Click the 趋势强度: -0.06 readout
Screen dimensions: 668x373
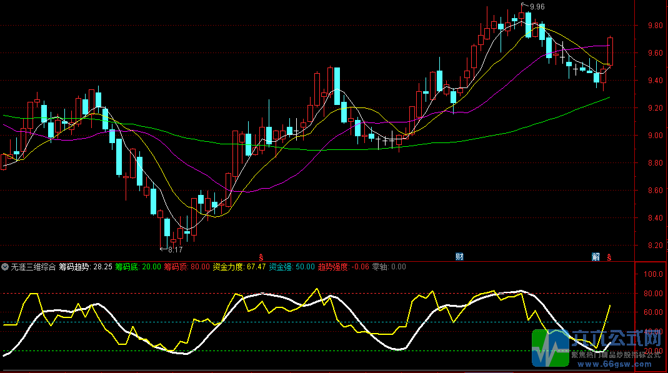pos(343,267)
